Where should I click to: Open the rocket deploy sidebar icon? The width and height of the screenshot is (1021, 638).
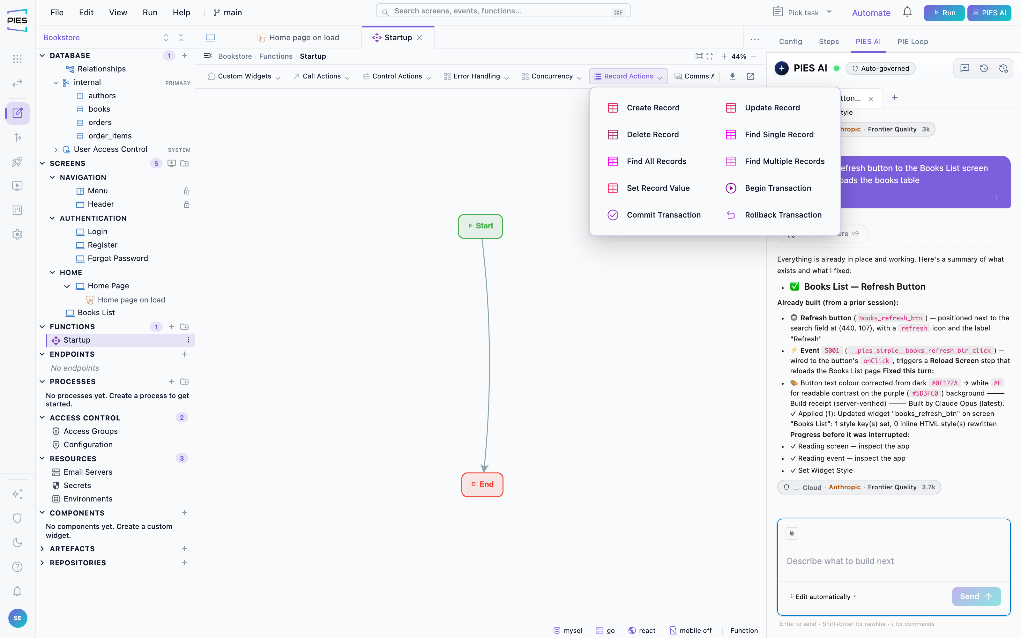click(x=17, y=162)
